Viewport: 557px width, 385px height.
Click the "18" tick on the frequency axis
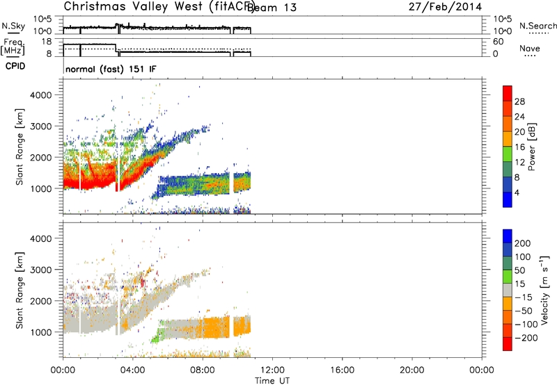(47, 42)
